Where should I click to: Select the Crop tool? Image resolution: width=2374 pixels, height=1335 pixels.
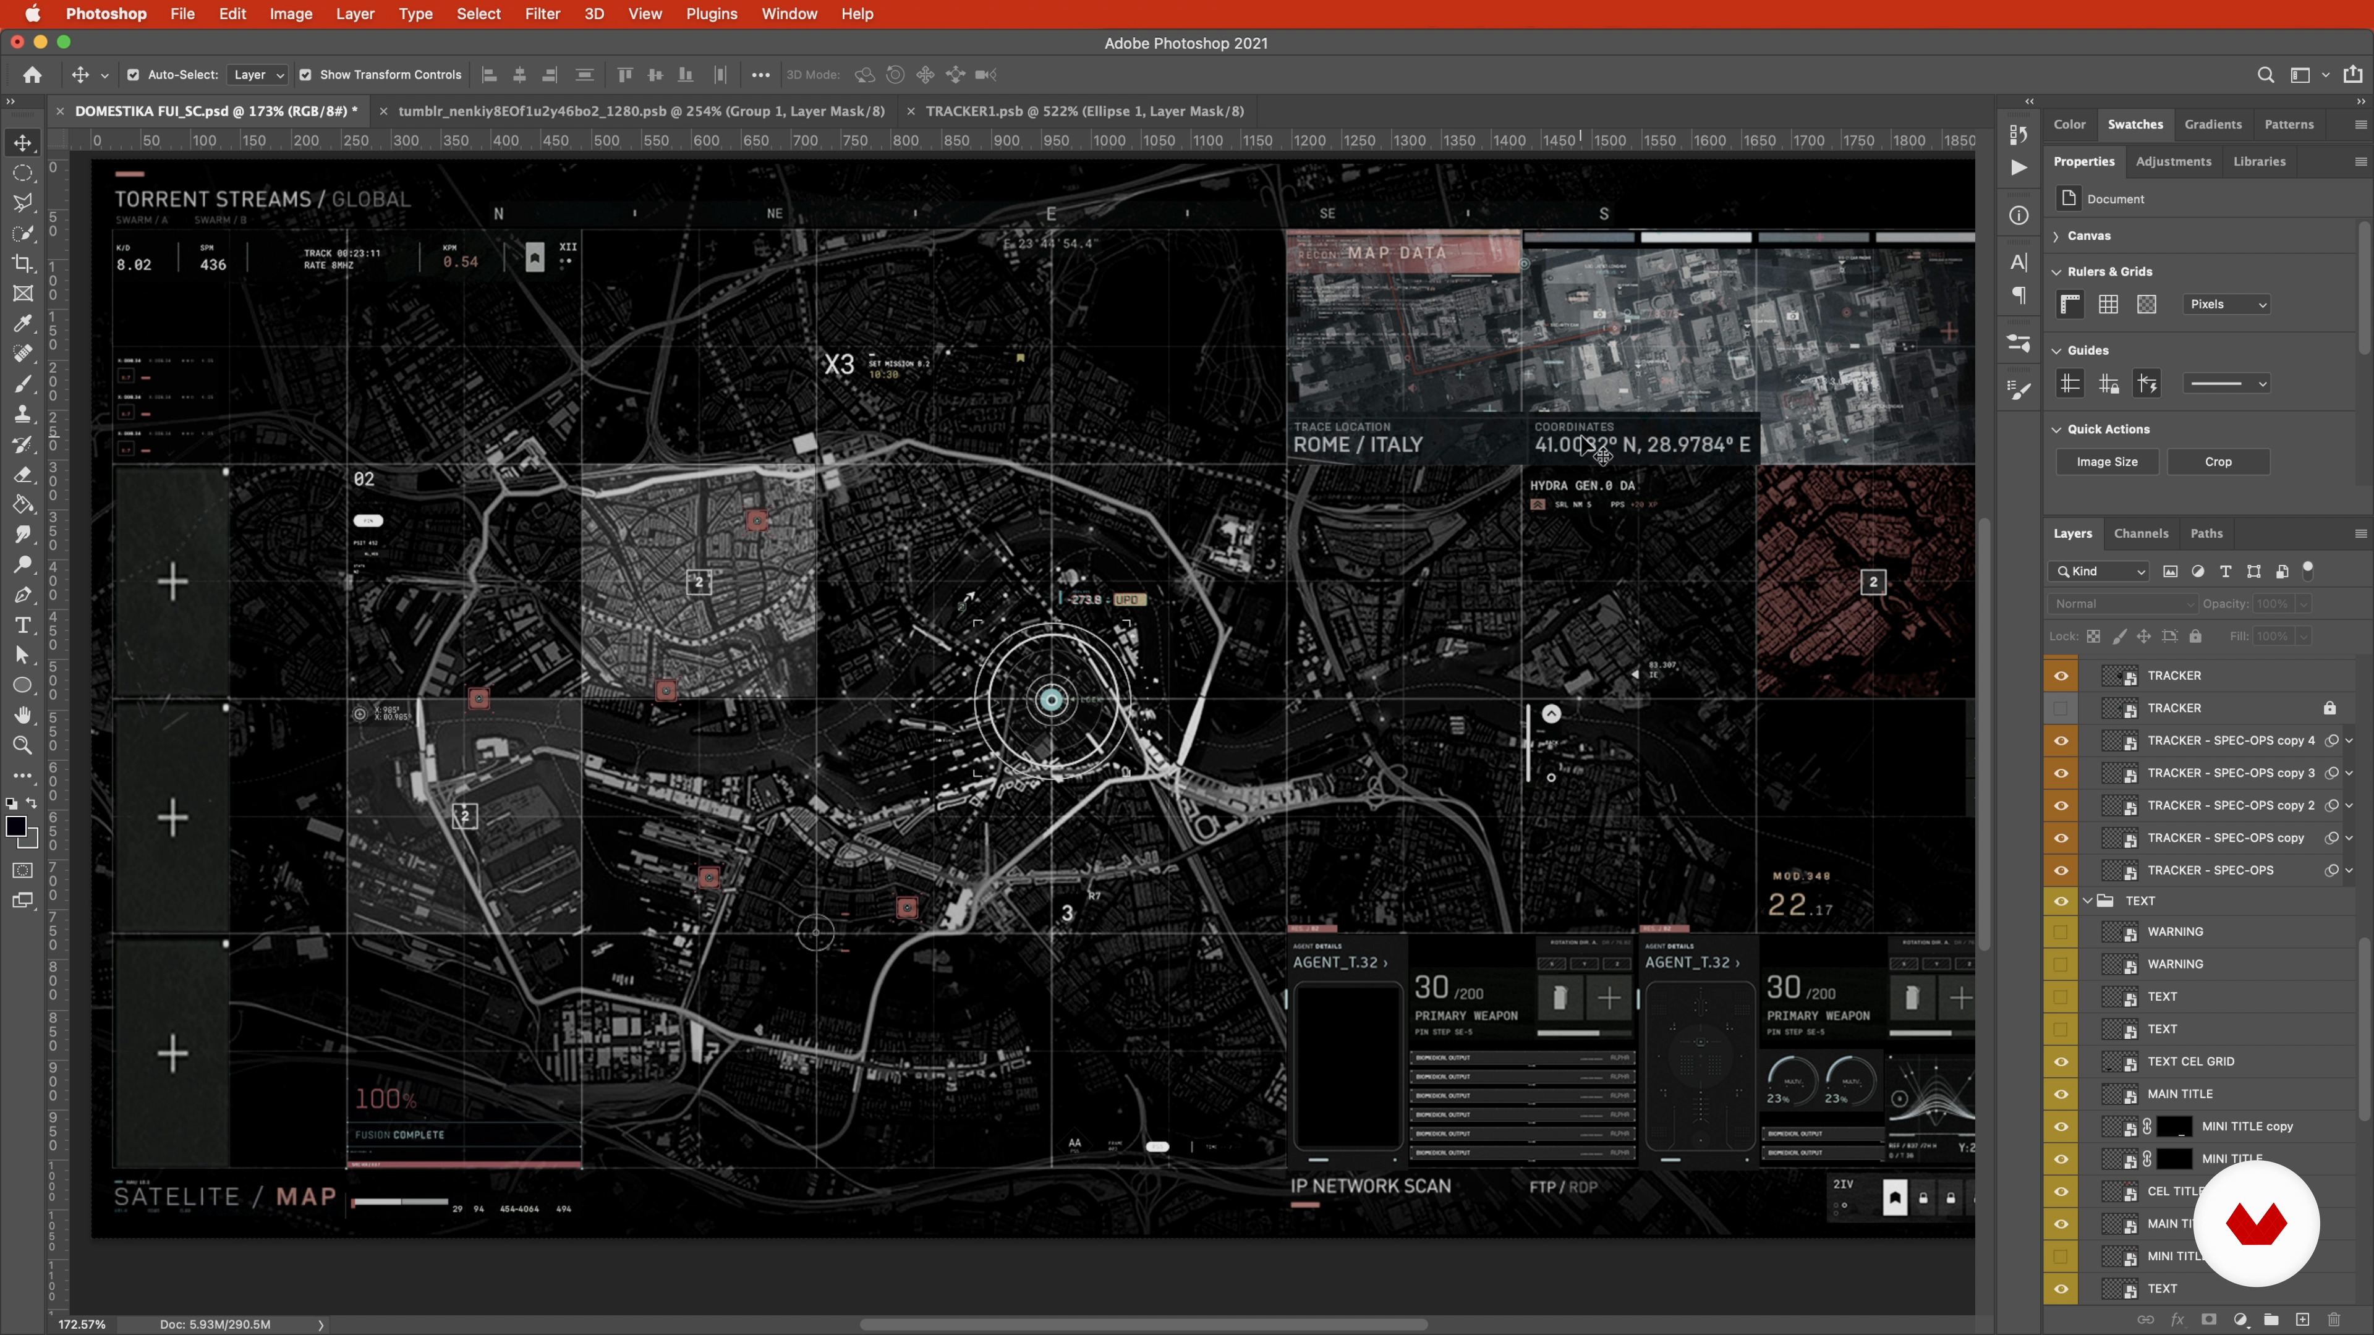[23, 263]
